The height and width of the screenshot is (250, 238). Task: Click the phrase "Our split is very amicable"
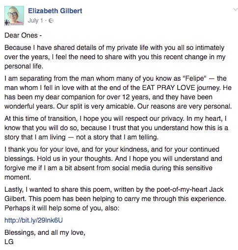(95, 106)
